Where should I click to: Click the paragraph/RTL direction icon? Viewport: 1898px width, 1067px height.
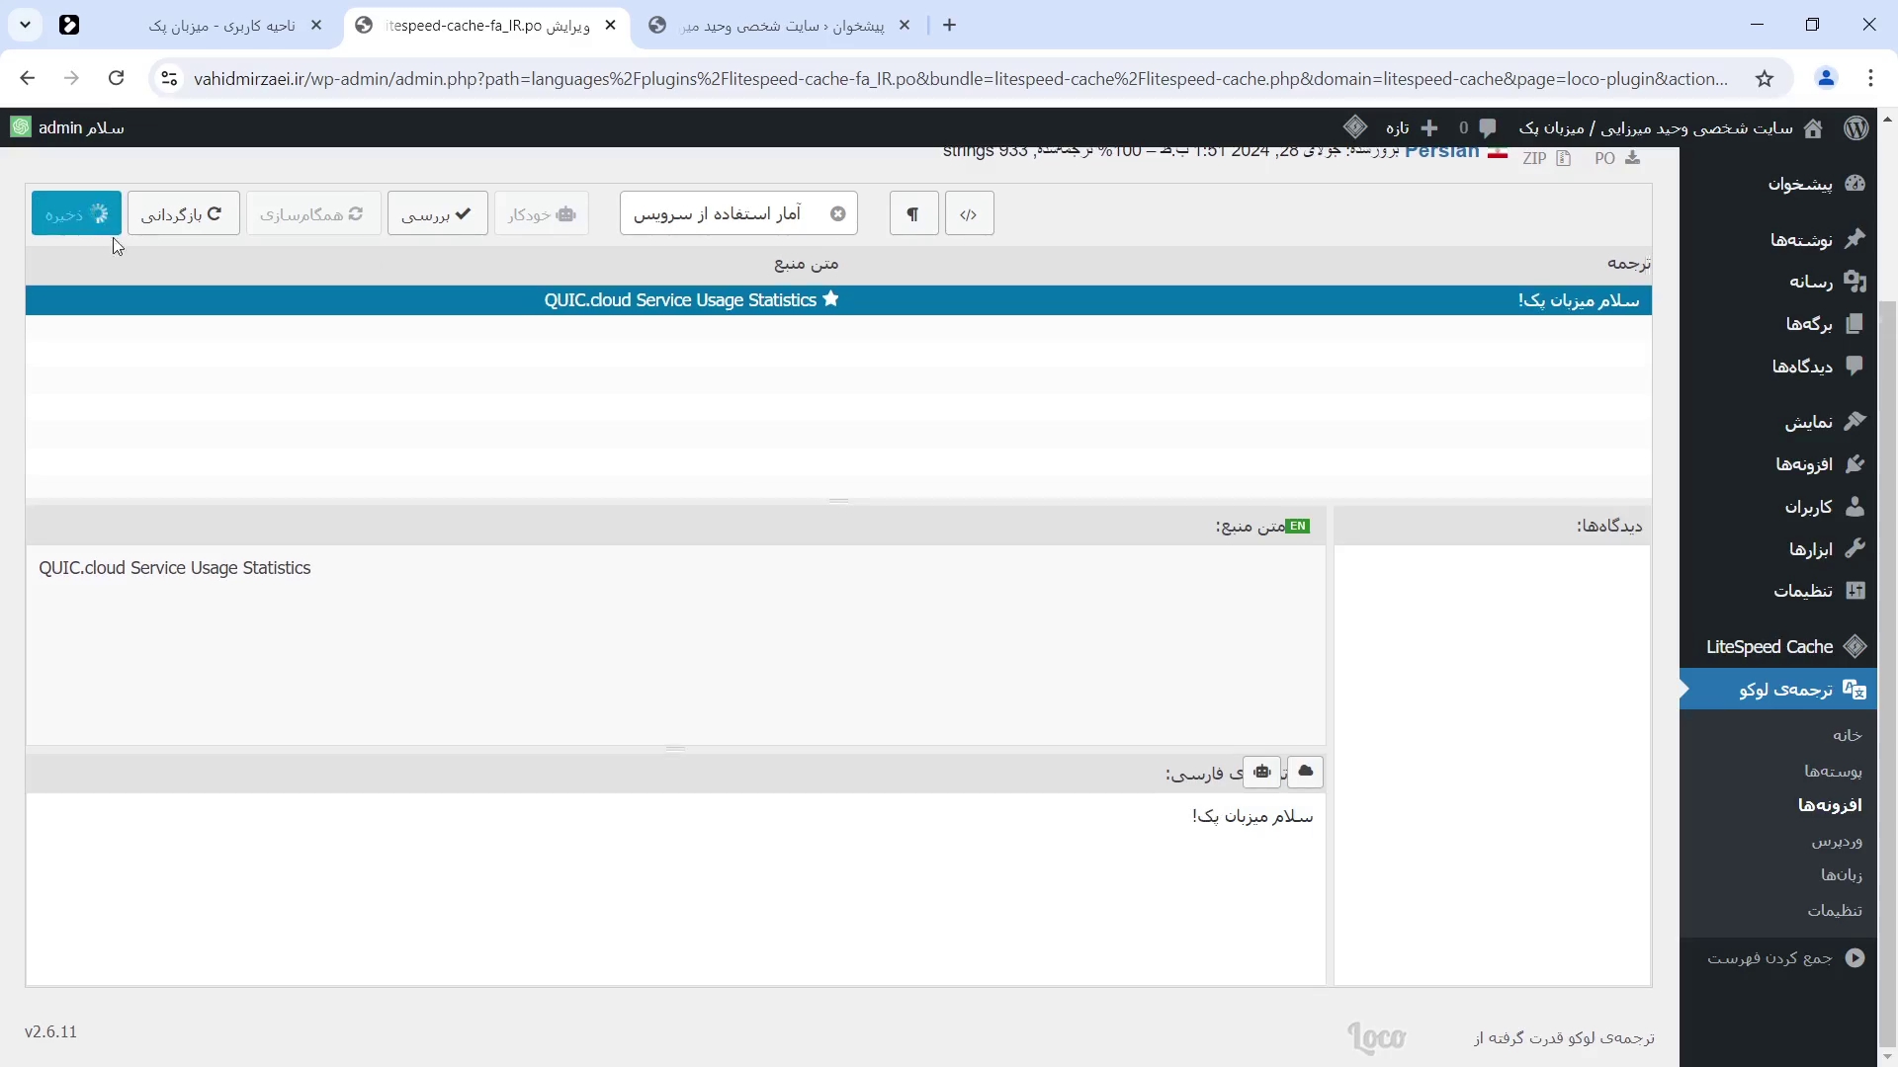pyautogui.click(x=912, y=213)
